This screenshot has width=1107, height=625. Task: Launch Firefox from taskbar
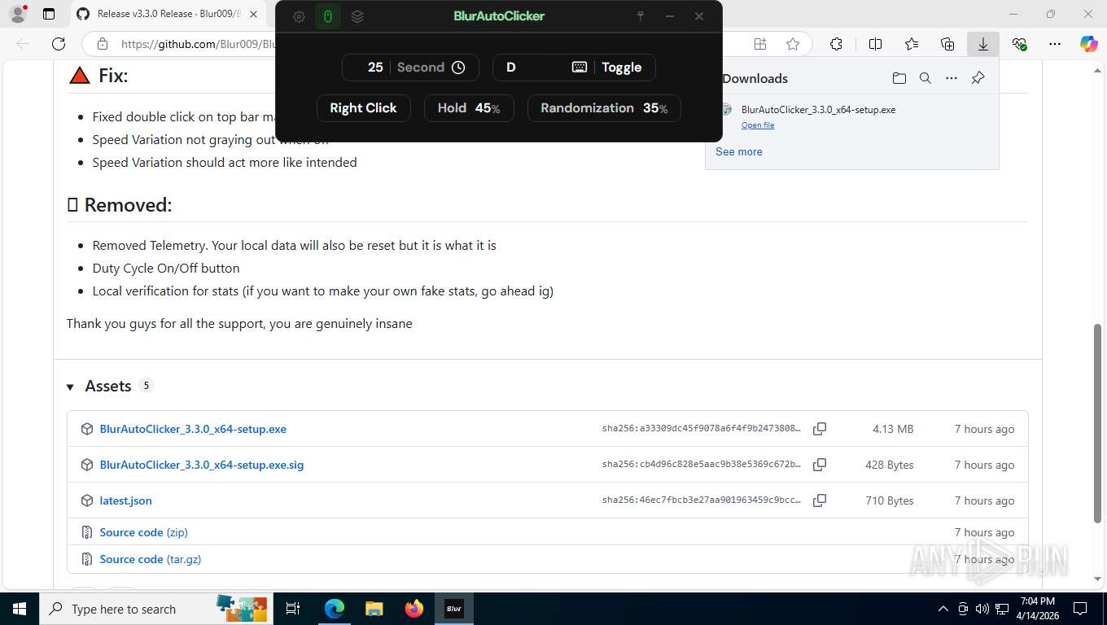click(414, 609)
